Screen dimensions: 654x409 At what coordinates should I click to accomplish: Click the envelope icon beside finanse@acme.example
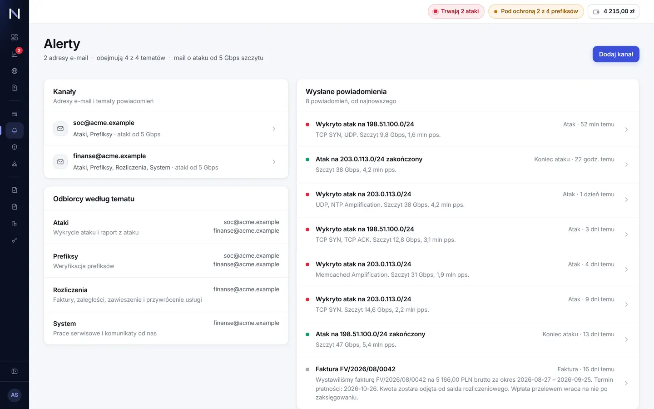coord(60,162)
